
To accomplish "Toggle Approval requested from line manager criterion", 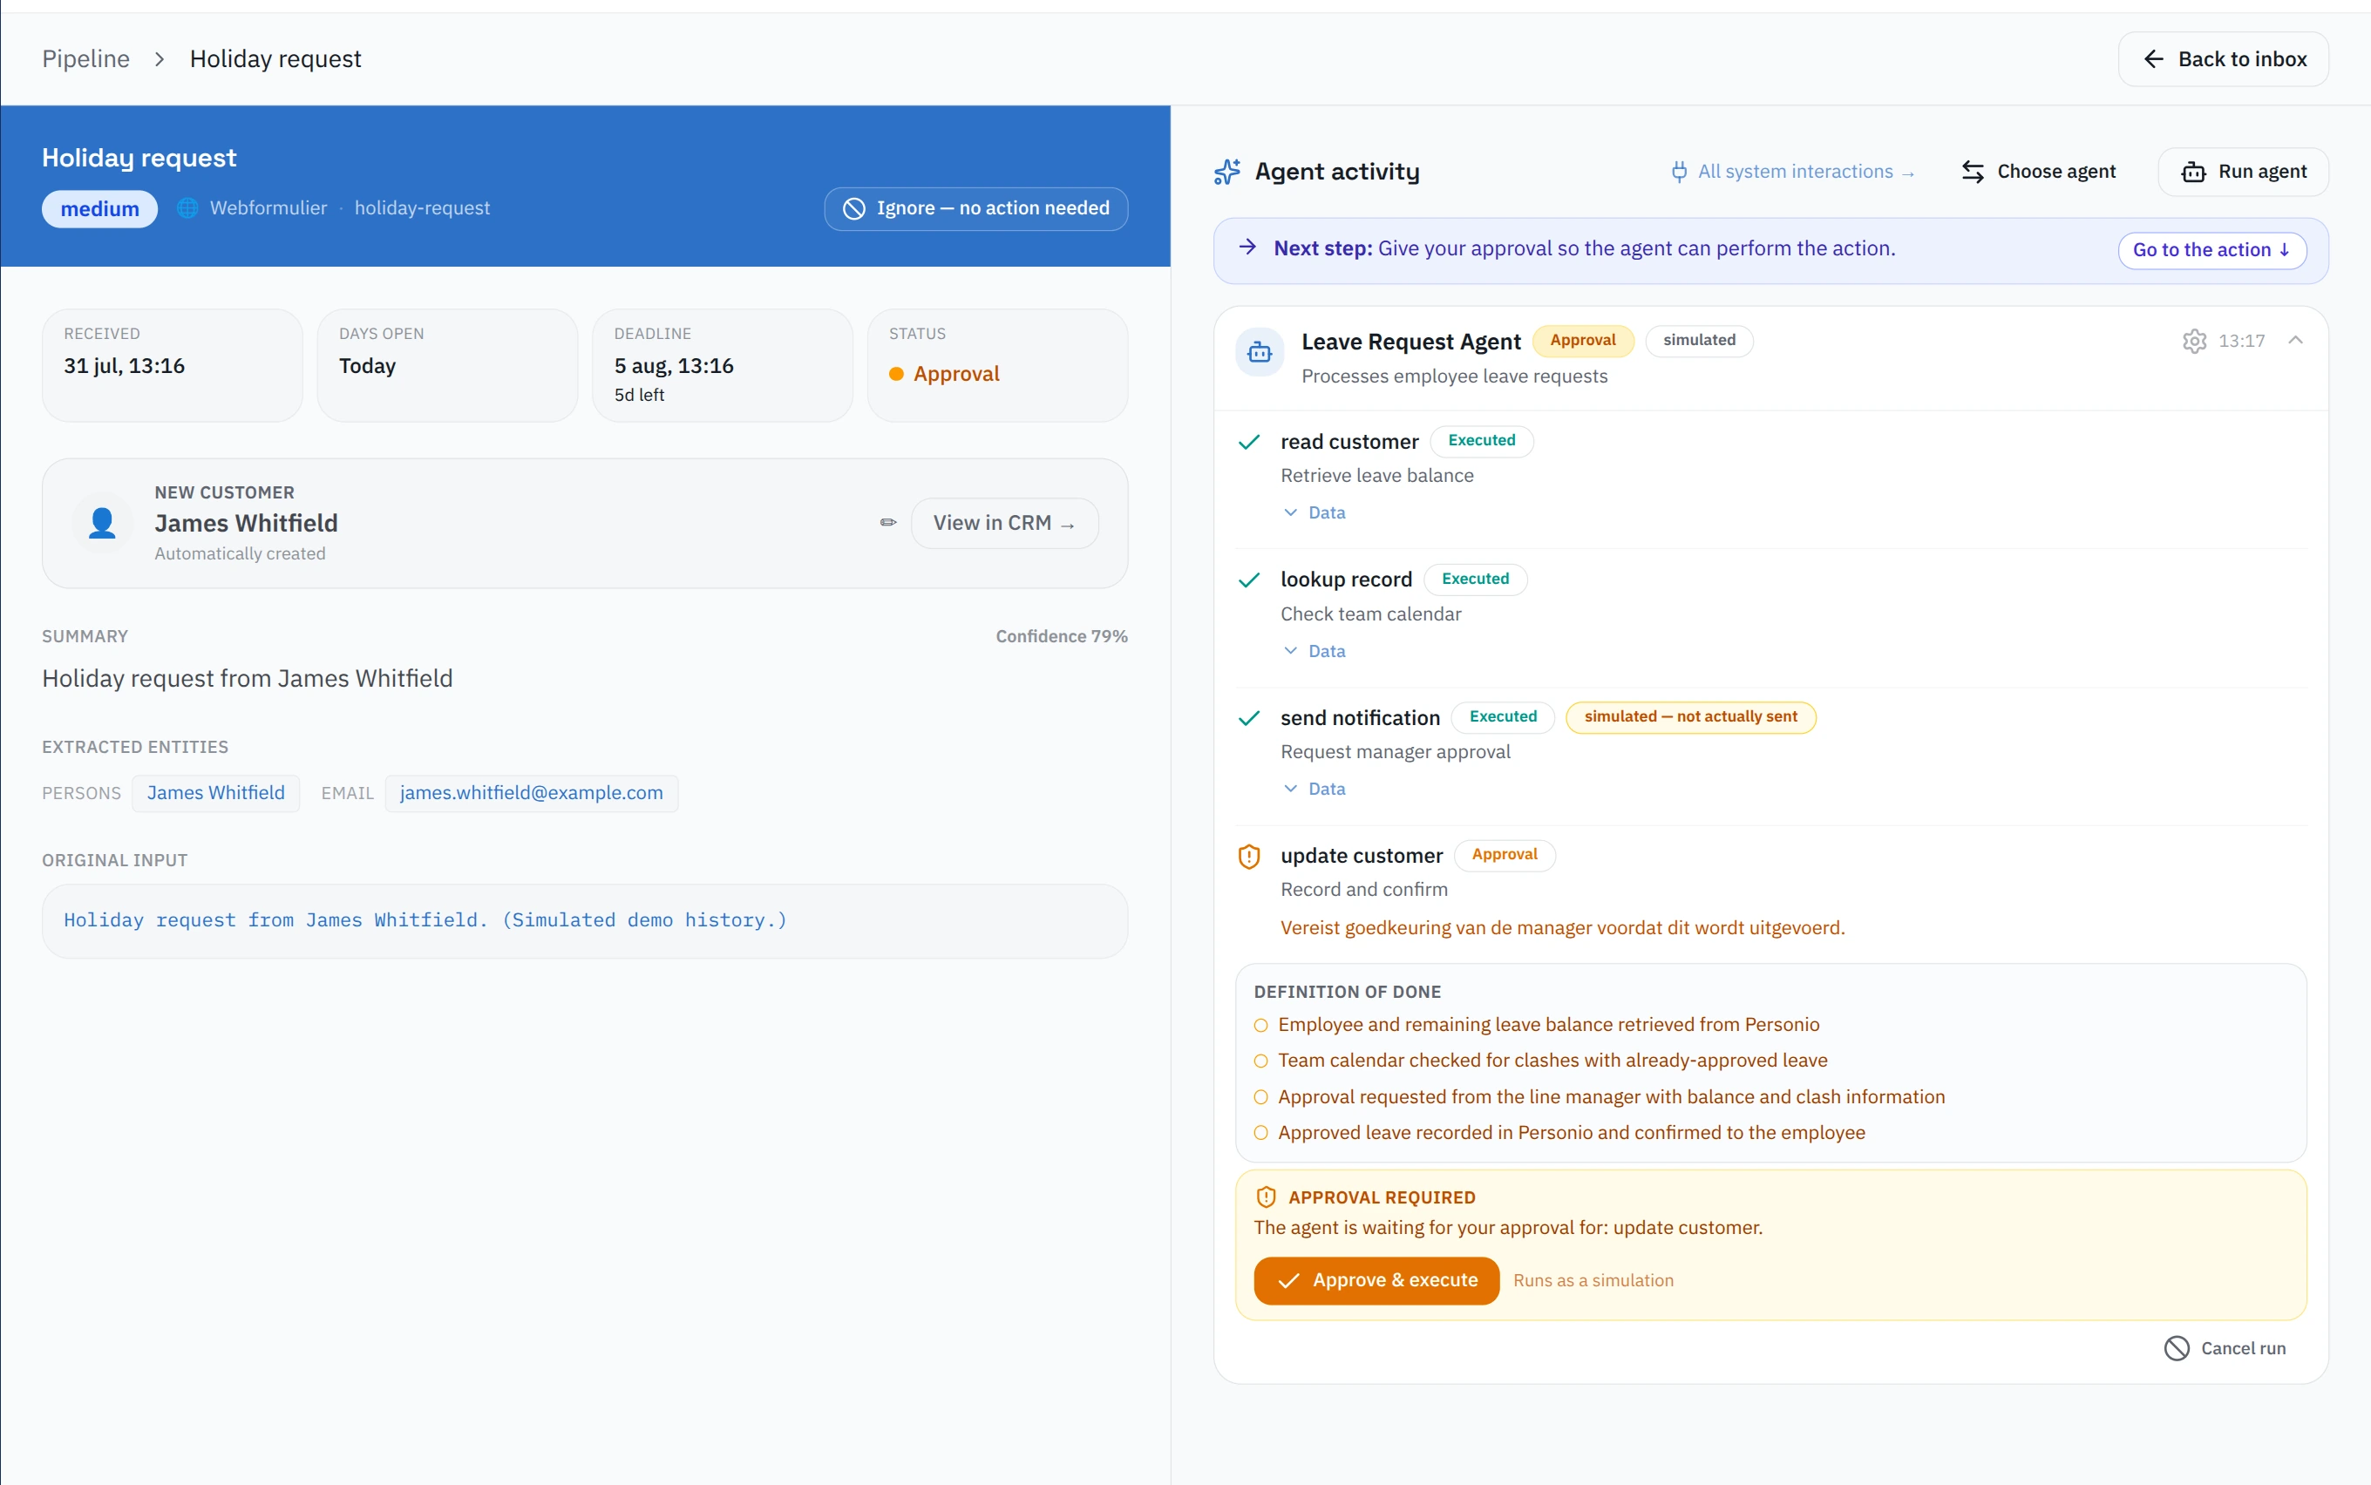I will (1261, 1097).
